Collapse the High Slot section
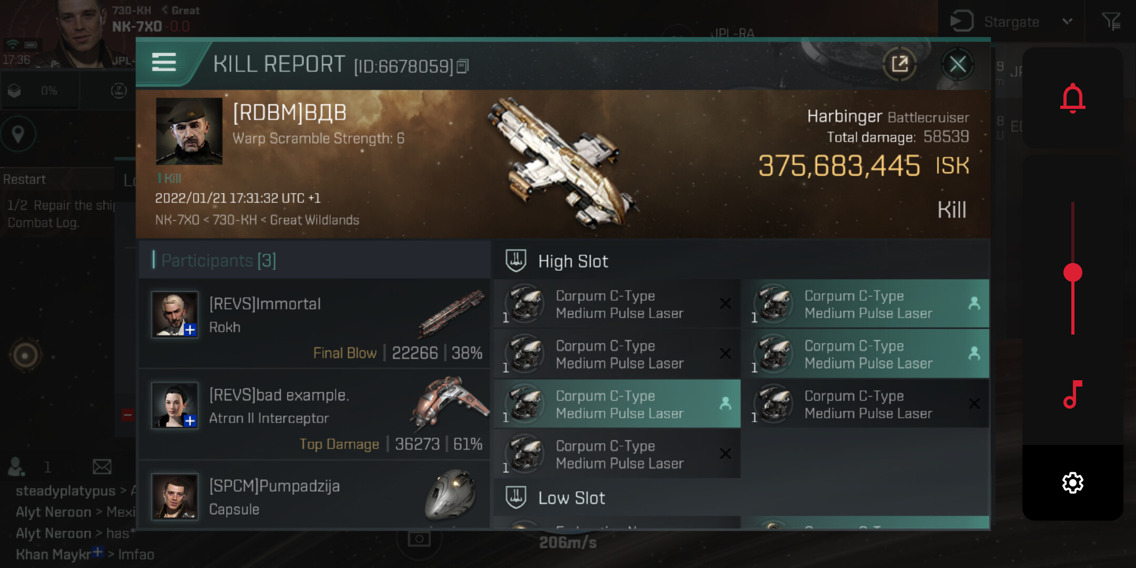 pyautogui.click(x=572, y=261)
